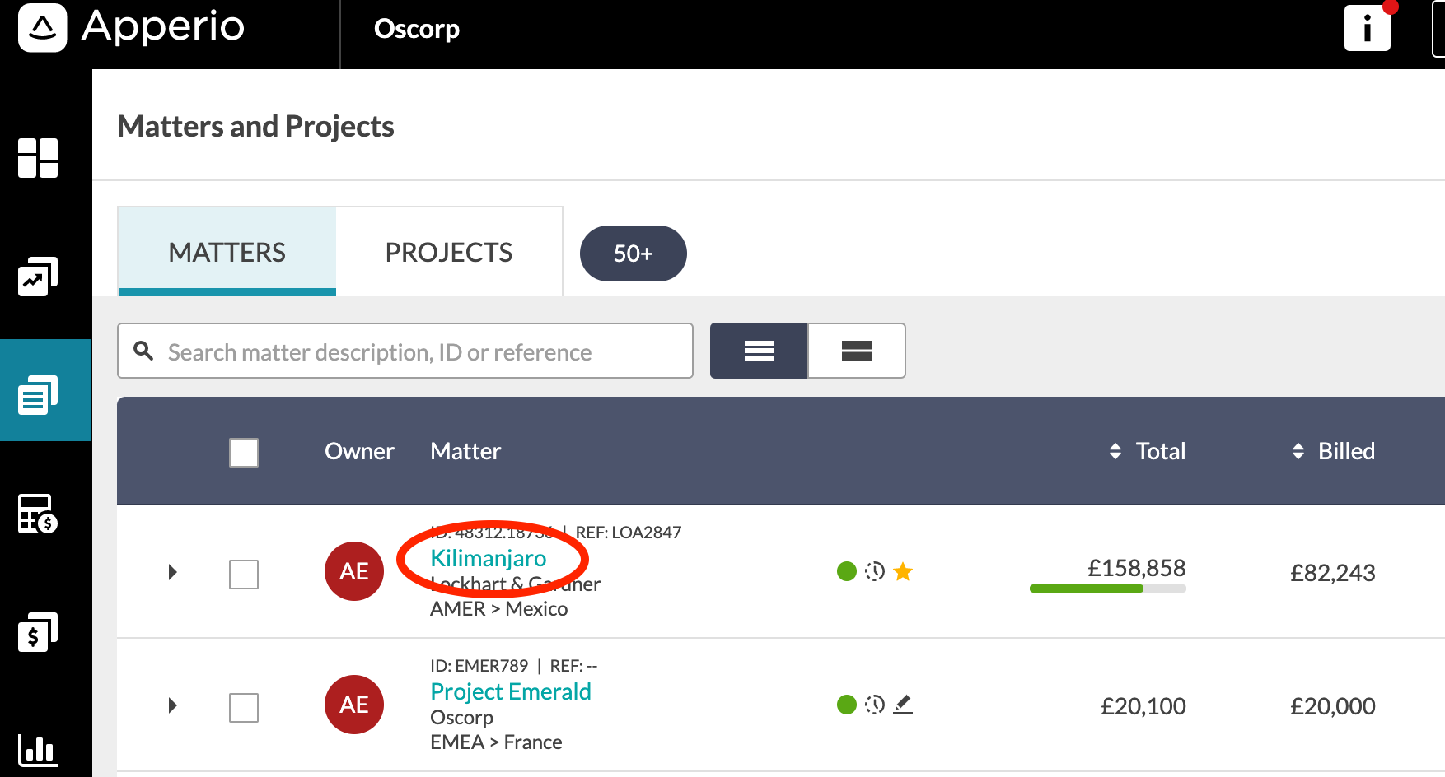
Task: Click the £82,243 billed value
Action: click(1333, 573)
